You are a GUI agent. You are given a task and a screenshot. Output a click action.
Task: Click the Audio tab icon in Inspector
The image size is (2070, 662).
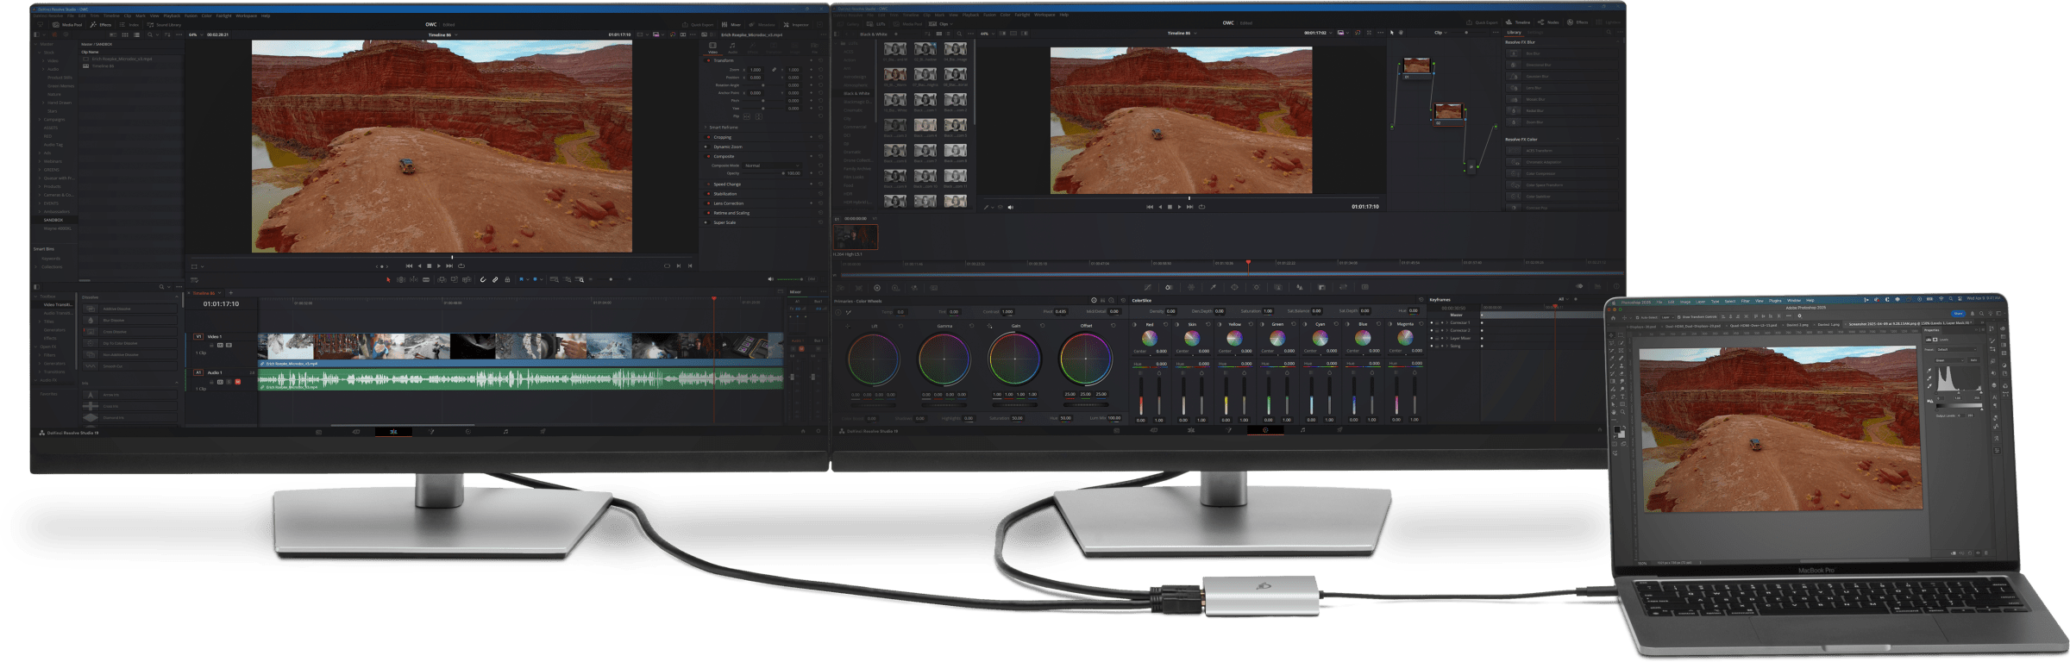[x=732, y=48]
